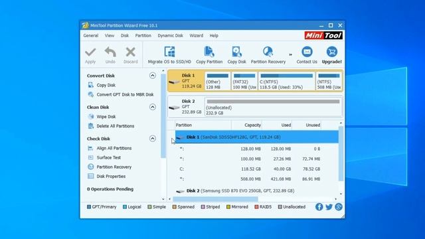Select the 508.00 MB partition row
The image size is (425, 239).
pos(257,179)
